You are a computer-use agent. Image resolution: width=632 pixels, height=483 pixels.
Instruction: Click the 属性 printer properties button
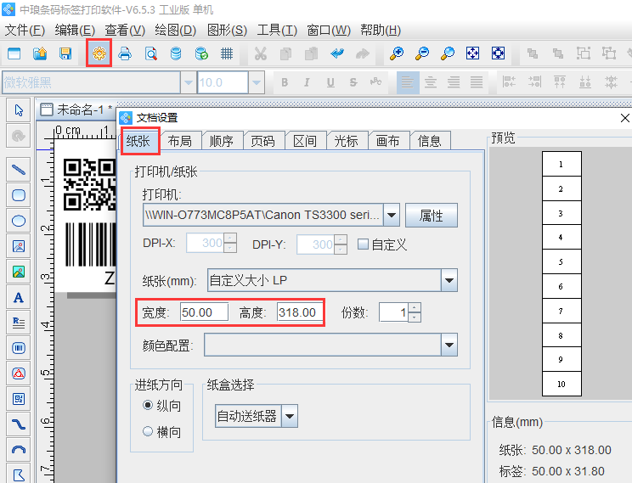point(431,216)
